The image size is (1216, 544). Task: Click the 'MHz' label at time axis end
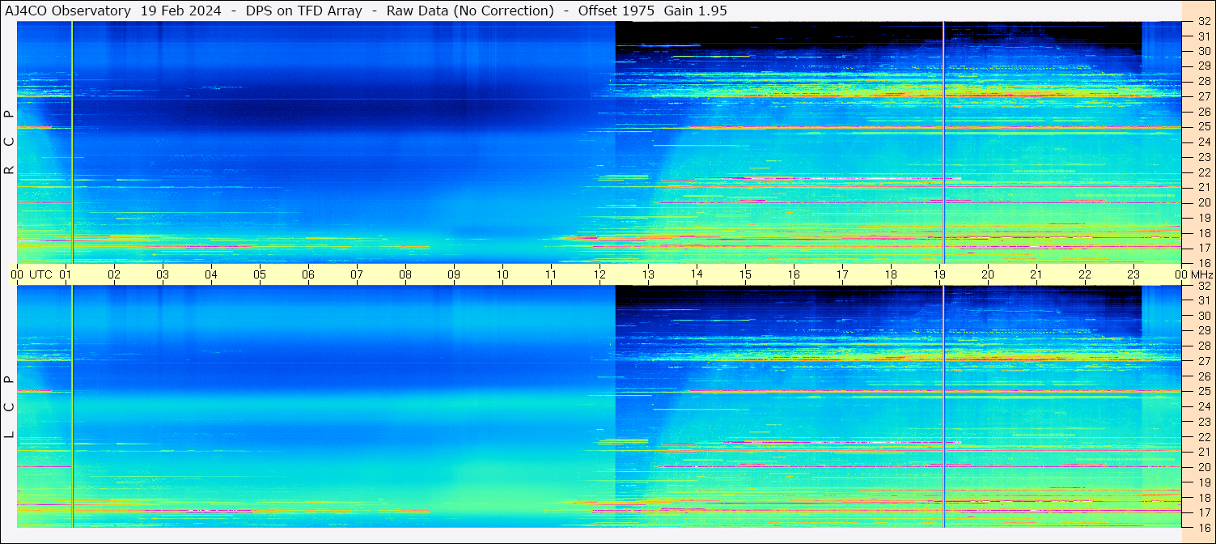pyautogui.click(x=1202, y=274)
